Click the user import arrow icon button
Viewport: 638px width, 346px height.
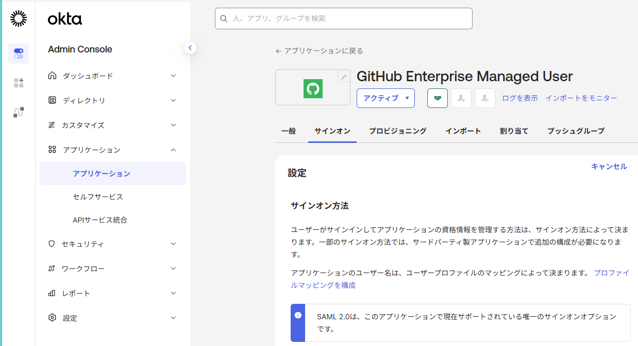pos(461,98)
